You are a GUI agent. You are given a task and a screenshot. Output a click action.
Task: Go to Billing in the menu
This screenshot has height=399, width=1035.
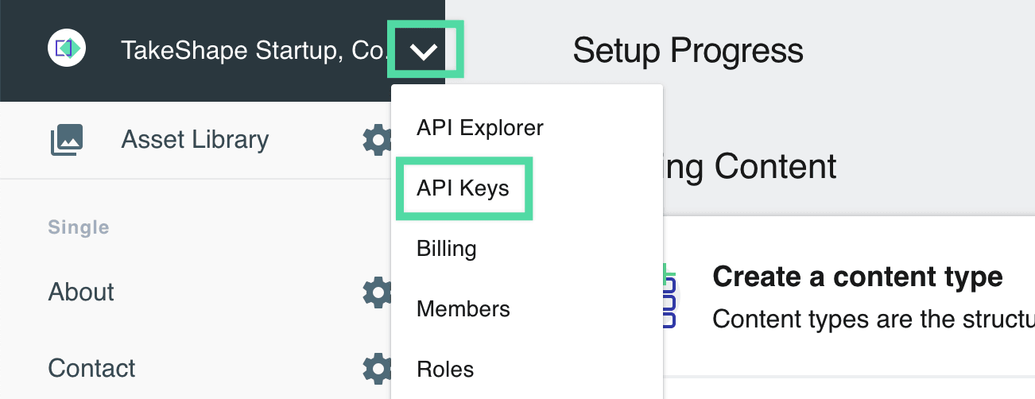click(x=446, y=249)
